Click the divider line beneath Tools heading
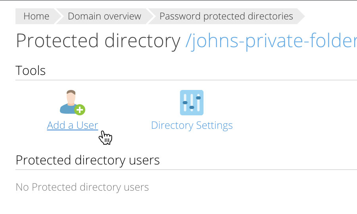This screenshot has width=357, height=214. click(x=186, y=80)
